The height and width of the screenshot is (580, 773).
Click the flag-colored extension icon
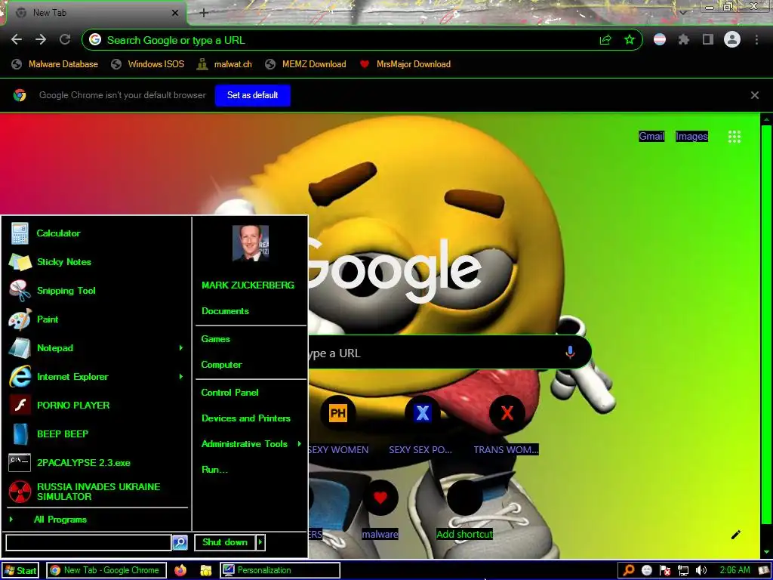click(x=660, y=39)
